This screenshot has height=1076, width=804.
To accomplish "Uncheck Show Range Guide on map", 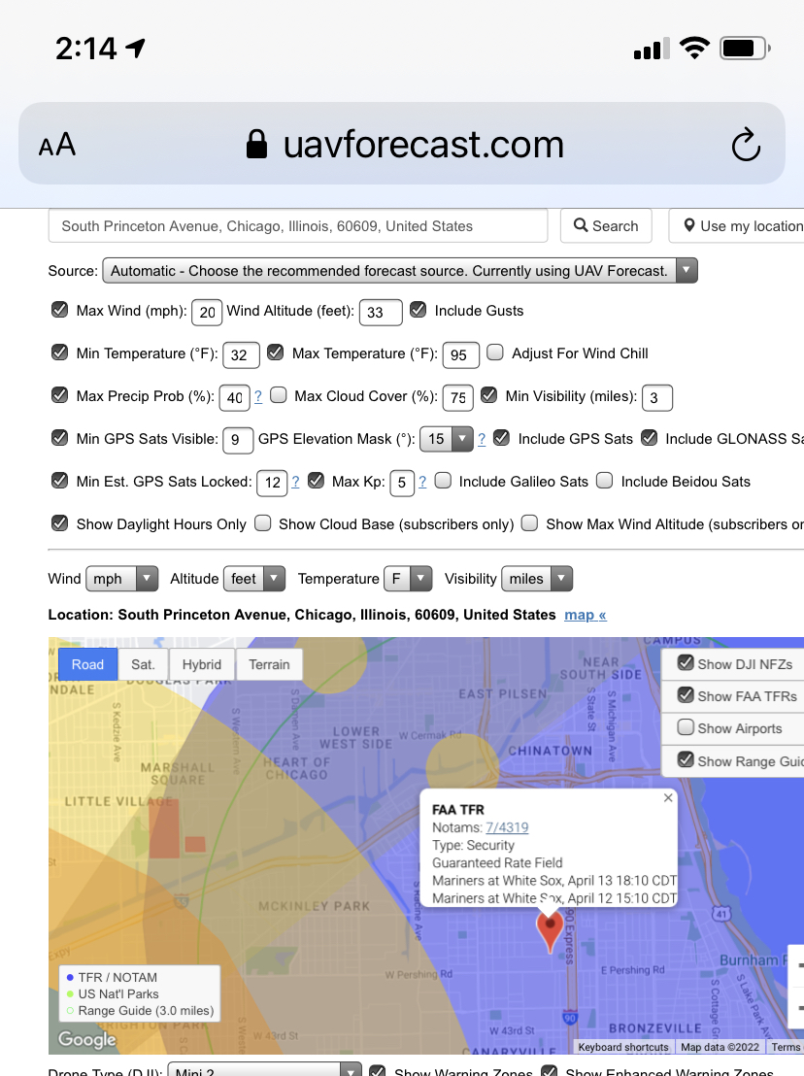I will [686, 759].
